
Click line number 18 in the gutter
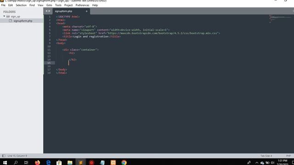click(x=49, y=73)
